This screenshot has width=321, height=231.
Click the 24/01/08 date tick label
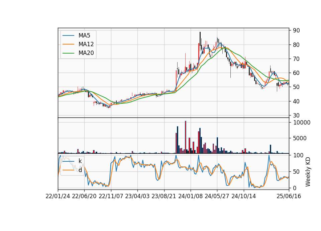point(191,196)
